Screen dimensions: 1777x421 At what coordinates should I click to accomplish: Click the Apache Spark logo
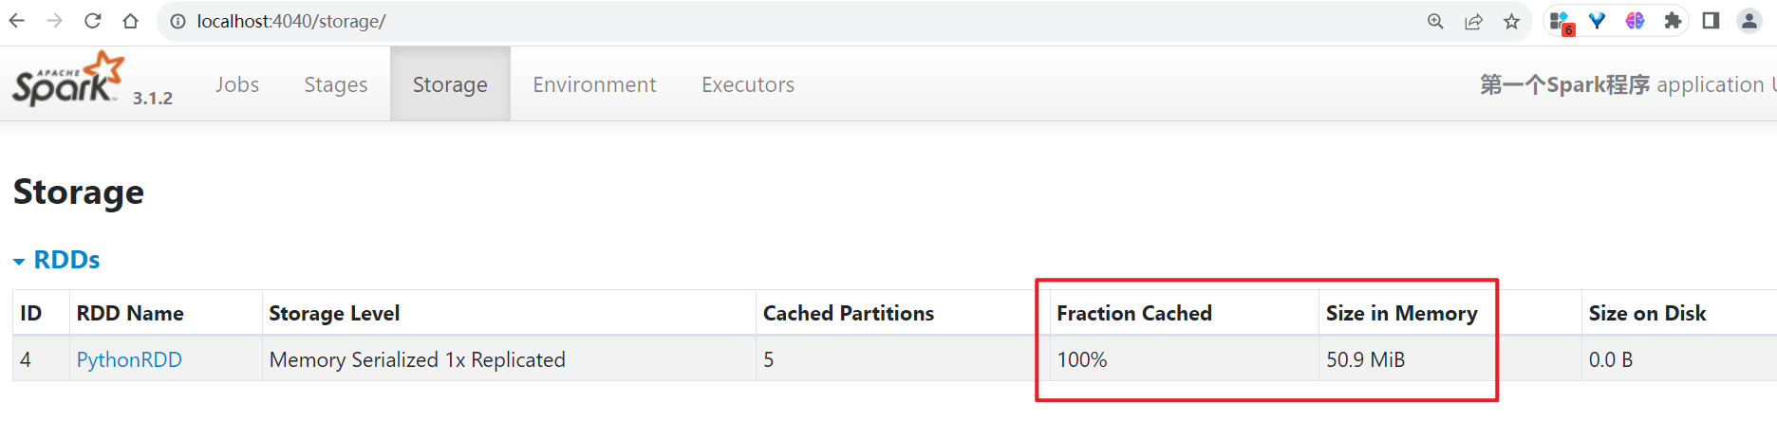(68, 82)
